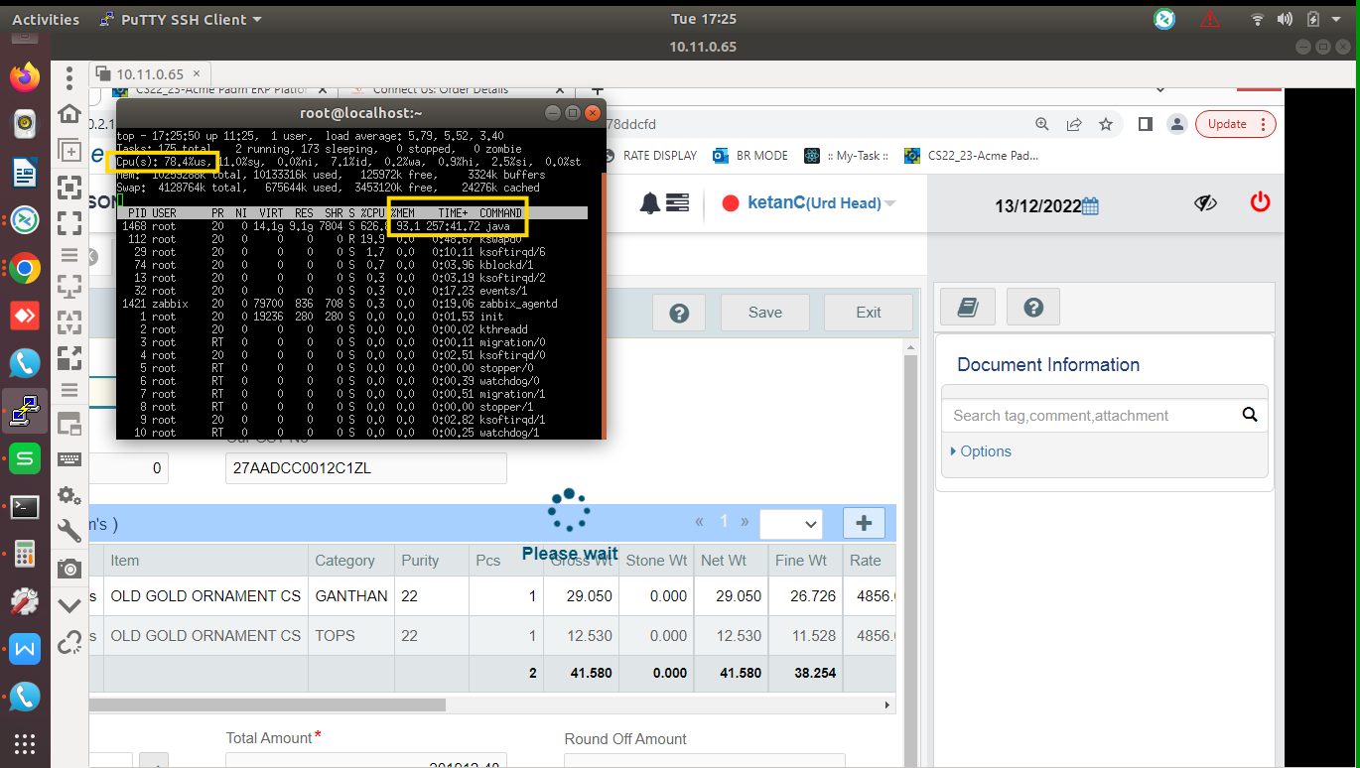Go to previous page with « arrow
The width and height of the screenshot is (1360, 768).
pyautogui.click(x=700, y=522)
